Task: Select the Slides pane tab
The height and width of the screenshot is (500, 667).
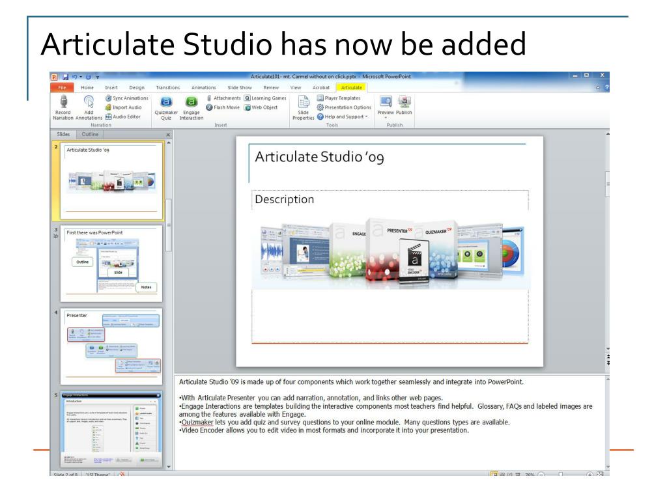Action: pos(63,134)
